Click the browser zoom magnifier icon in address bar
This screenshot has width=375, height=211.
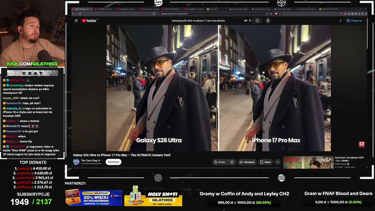(x=267, y=14)
